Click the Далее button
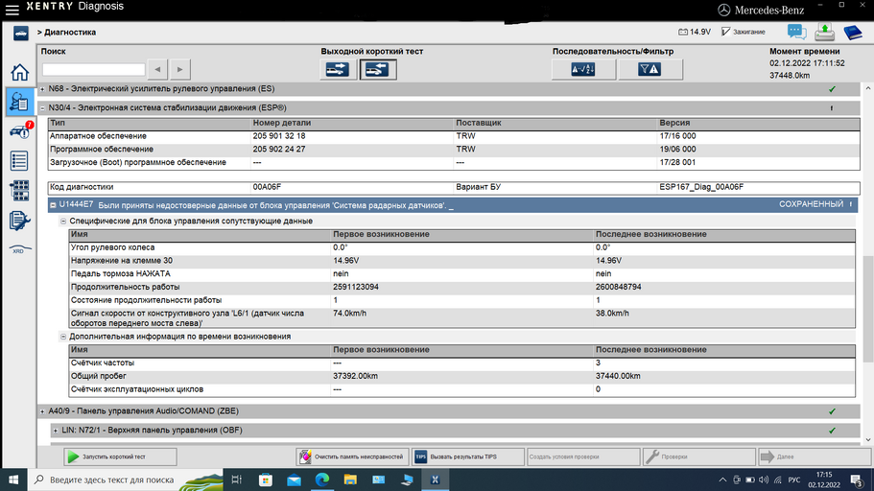This screenshot has height=491, width=874. (x=814, y=457)
